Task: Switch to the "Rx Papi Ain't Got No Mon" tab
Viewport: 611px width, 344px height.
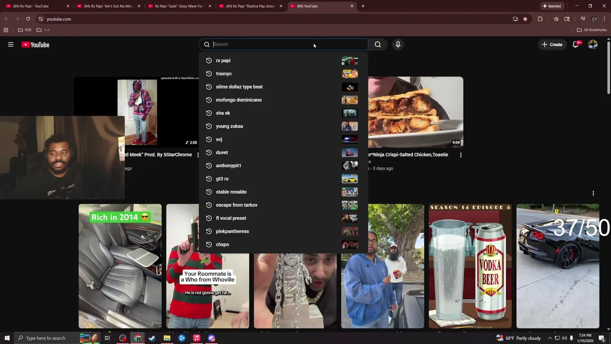Action: 108,6
